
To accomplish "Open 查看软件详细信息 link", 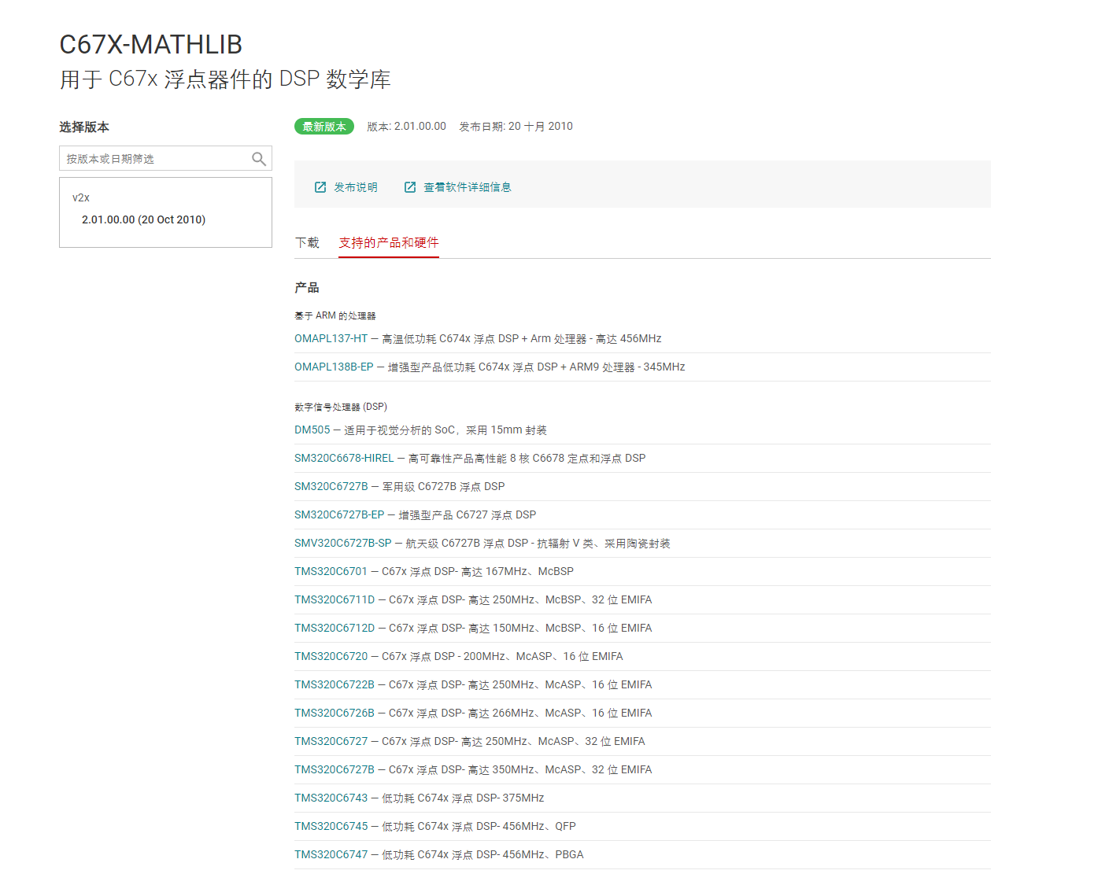I will [x=468, y=187].
